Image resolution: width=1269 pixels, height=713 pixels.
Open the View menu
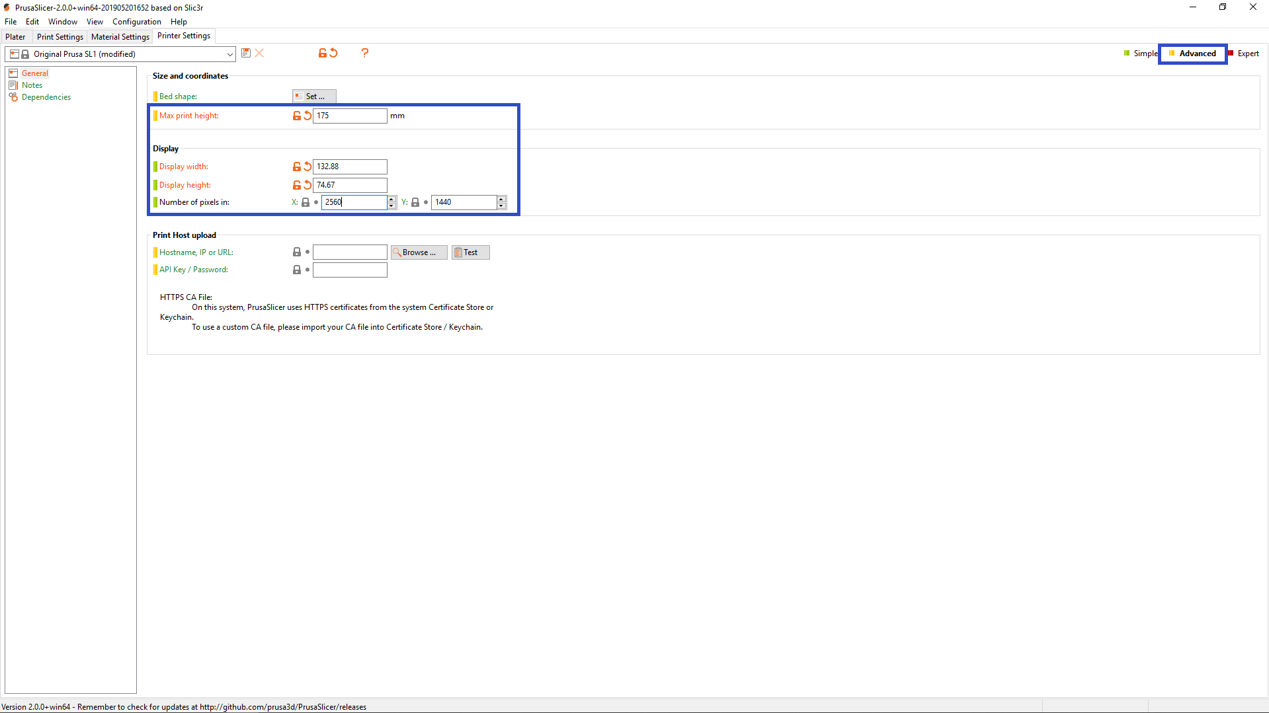(x=95, y=22)
